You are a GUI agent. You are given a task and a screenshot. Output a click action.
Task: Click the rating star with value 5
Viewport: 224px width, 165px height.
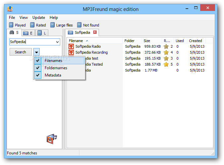pyautogui.click(x=166, y=64)
